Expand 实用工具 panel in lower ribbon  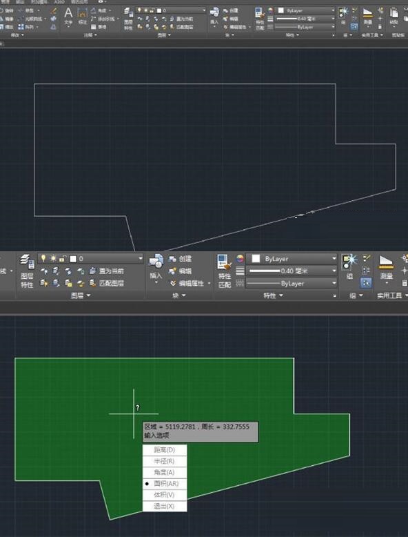click(x=392, y=295)
